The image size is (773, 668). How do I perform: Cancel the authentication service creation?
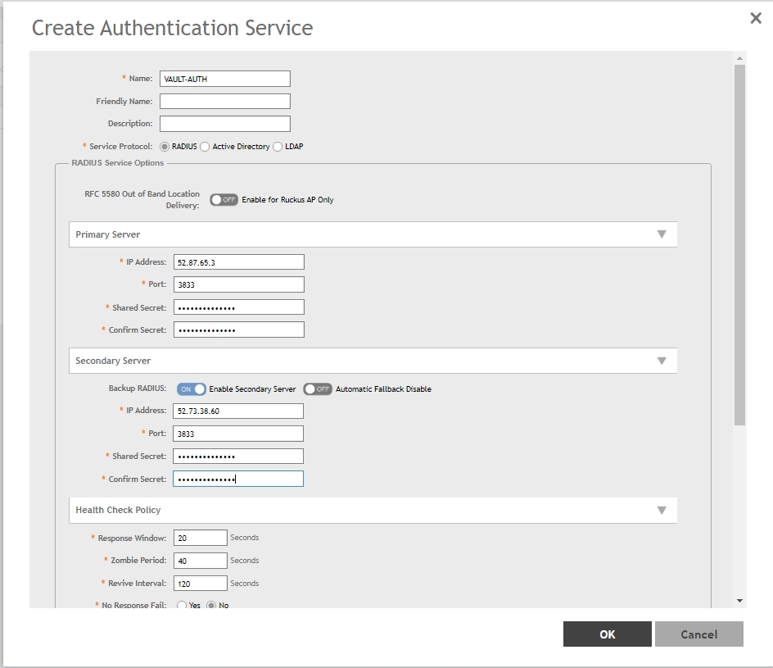coord(698,634)
